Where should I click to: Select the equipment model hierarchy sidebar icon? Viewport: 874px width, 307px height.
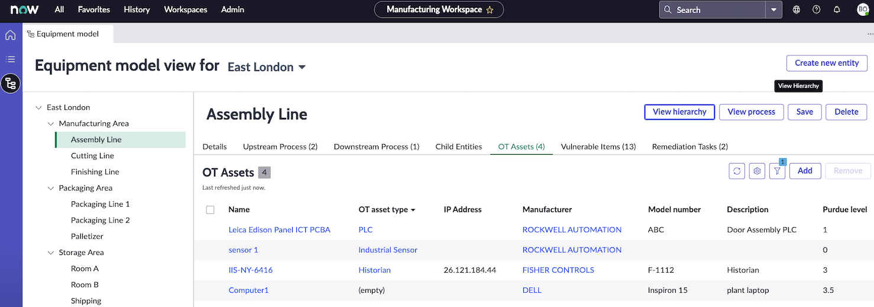coord(10,84)
